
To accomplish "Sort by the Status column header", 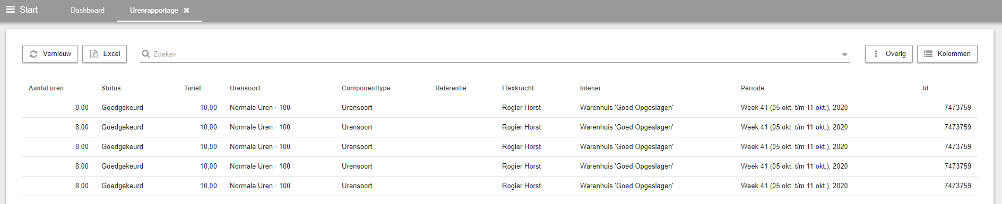I will pyautogui.click(x=111, y=88).
